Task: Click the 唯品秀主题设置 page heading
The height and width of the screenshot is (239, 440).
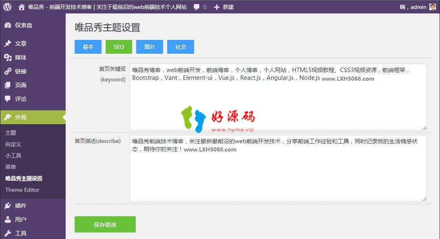Action: click(x=108, y=27)
